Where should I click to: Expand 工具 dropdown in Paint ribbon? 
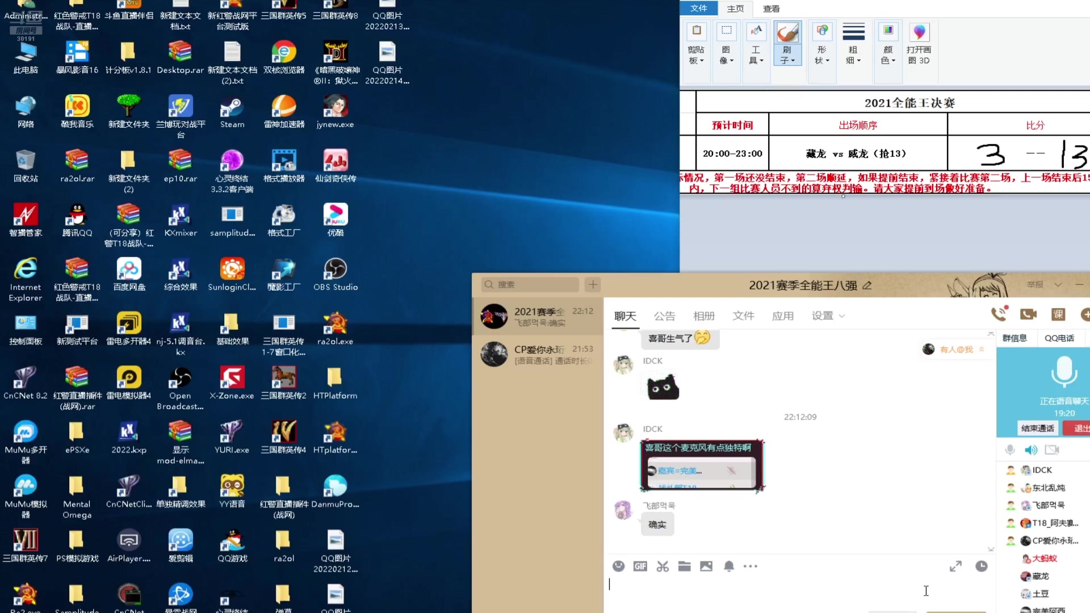coord(756,55)
